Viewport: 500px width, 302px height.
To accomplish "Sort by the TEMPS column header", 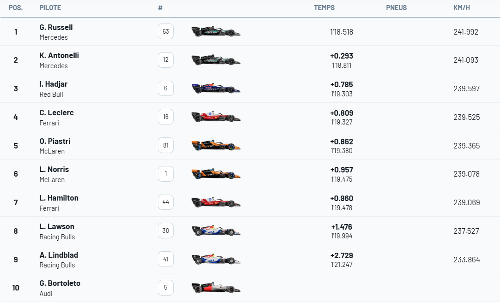I will coord(324,8).
